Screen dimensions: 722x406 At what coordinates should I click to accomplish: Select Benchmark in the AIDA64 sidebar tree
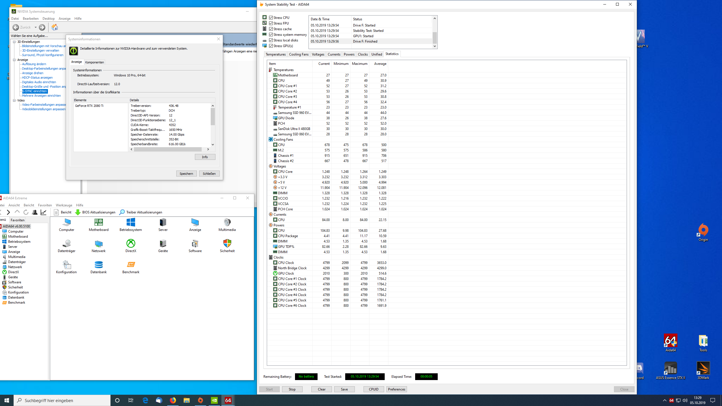click(16, 302)
